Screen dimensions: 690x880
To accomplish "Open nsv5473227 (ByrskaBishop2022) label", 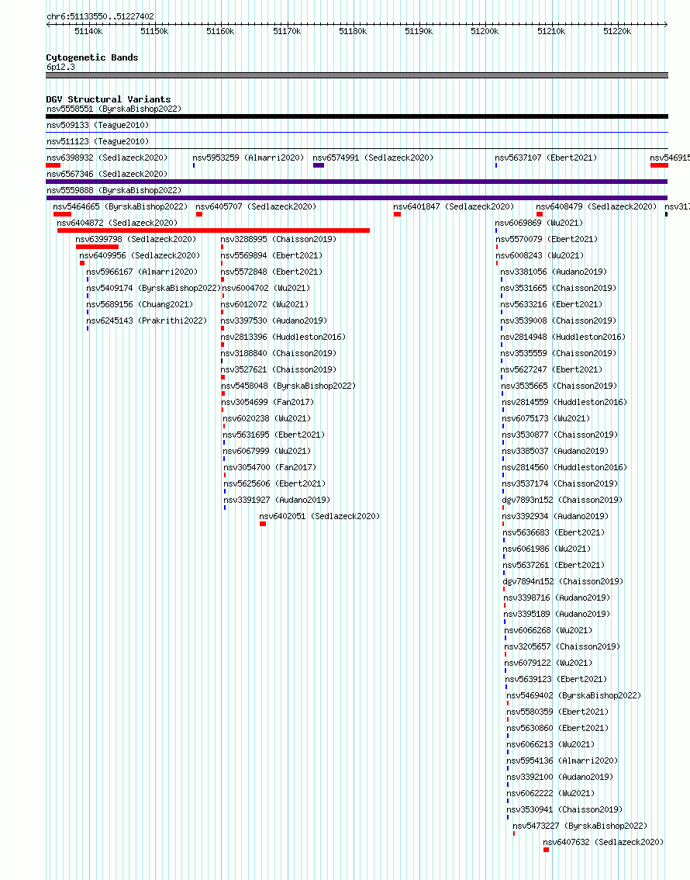I will (x=580, y=826).
